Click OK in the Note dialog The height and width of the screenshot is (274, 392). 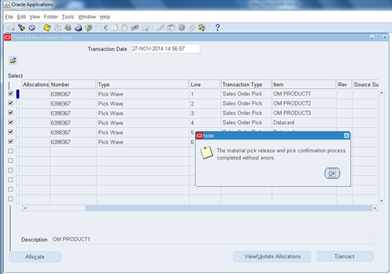[332, 173]
